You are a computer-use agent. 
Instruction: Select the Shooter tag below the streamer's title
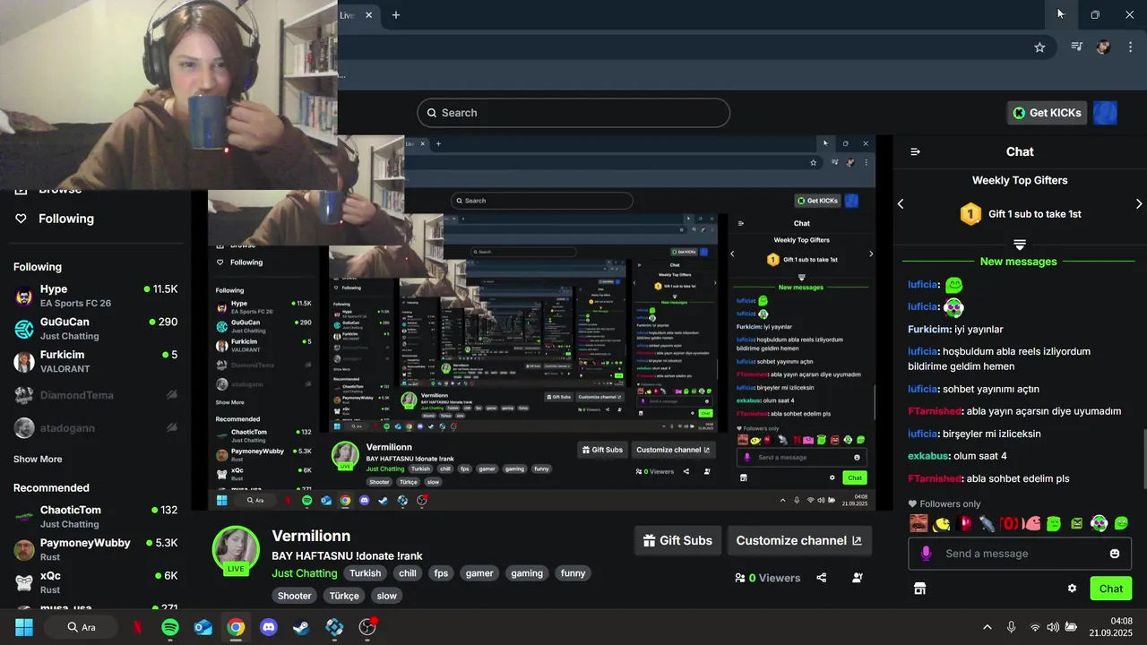(x=295, y=596)
